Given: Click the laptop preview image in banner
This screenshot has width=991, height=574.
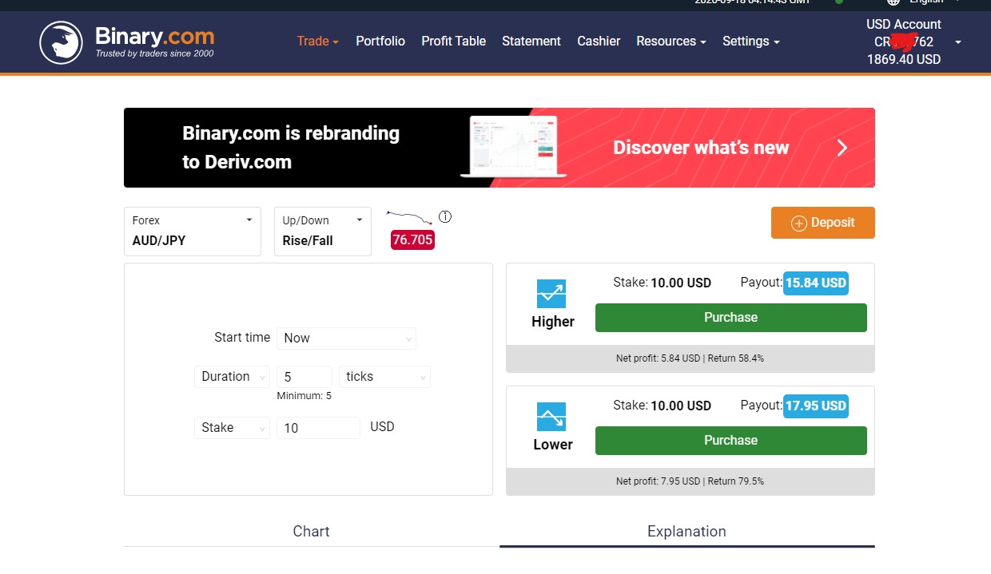Looking at the screenshot, I should pyautogui.click(x=514, y=147).
